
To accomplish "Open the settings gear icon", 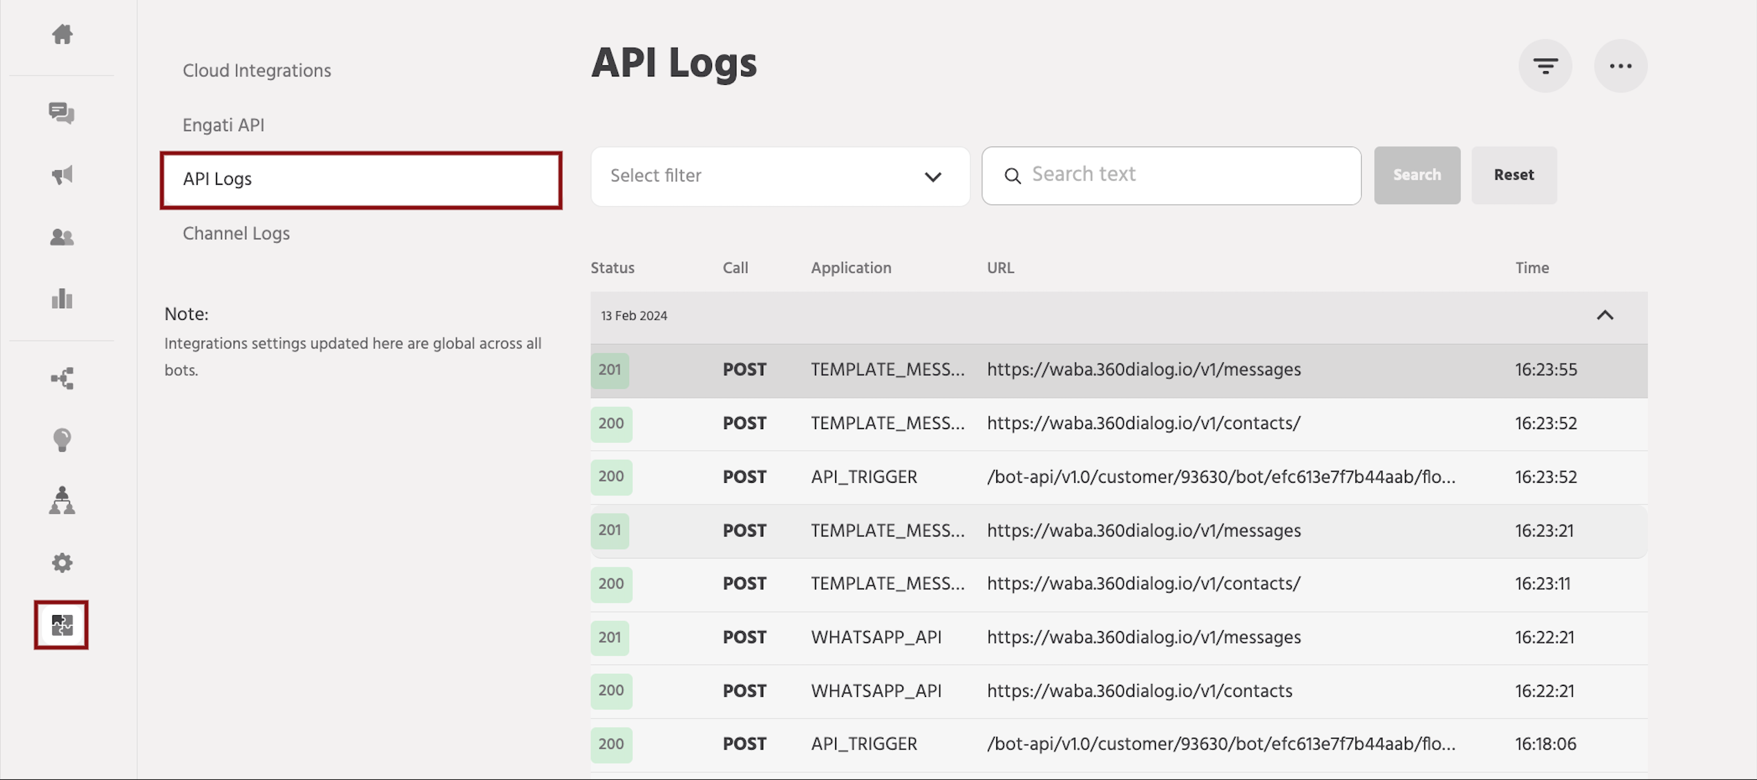I will point(62,562).
